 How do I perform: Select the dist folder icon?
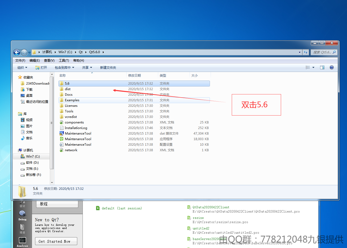61,89
